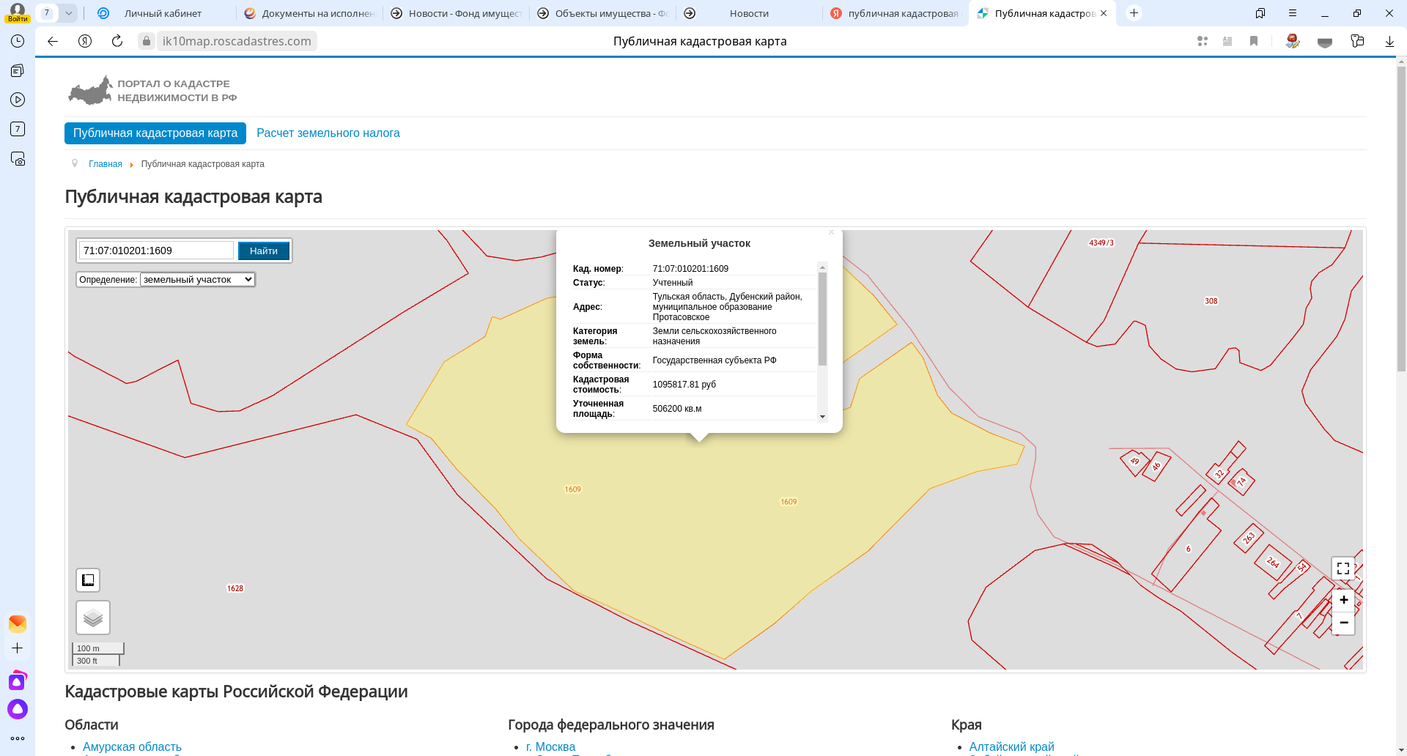Zoom out on the map
Screen dimensions: 1407x756
[1343, 623]
